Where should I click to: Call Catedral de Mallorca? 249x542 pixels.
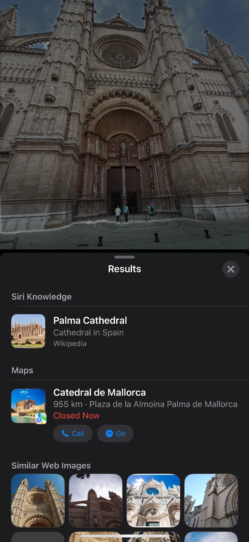pyautogui.click(x=73, y=434)
